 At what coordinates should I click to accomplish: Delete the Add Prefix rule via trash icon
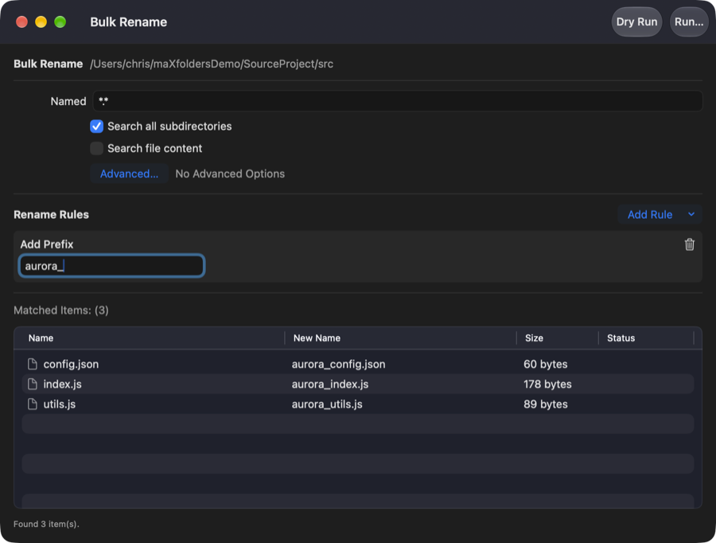(x=690, y=244)
